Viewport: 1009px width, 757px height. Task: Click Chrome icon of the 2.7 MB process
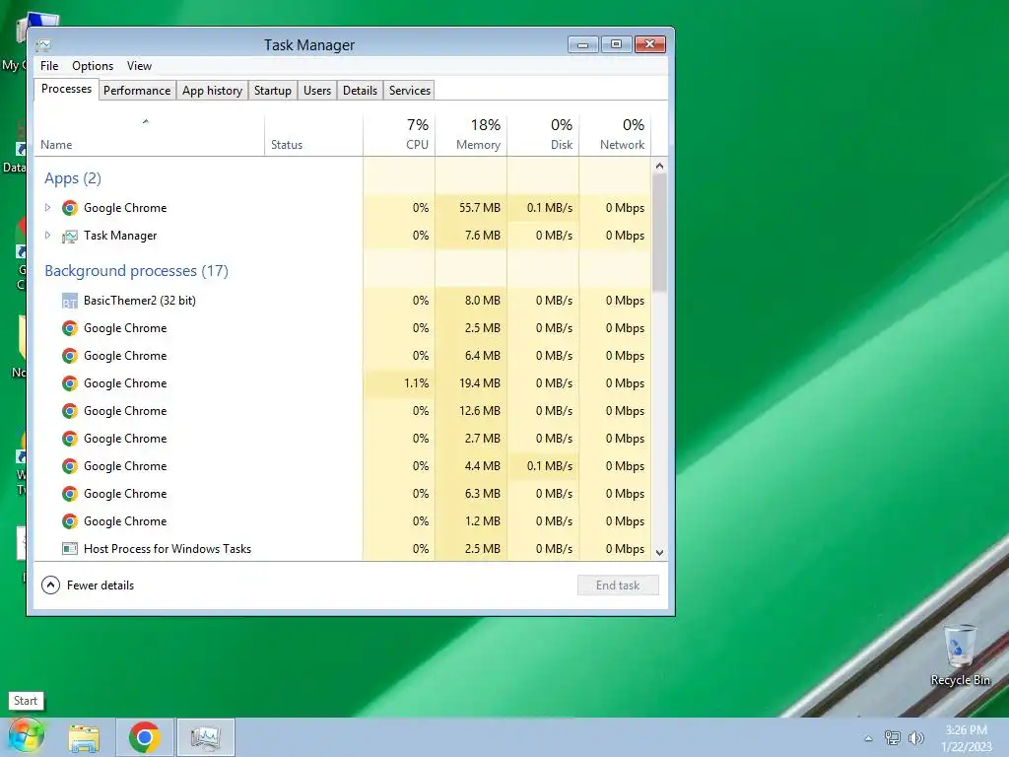[70, 439]
